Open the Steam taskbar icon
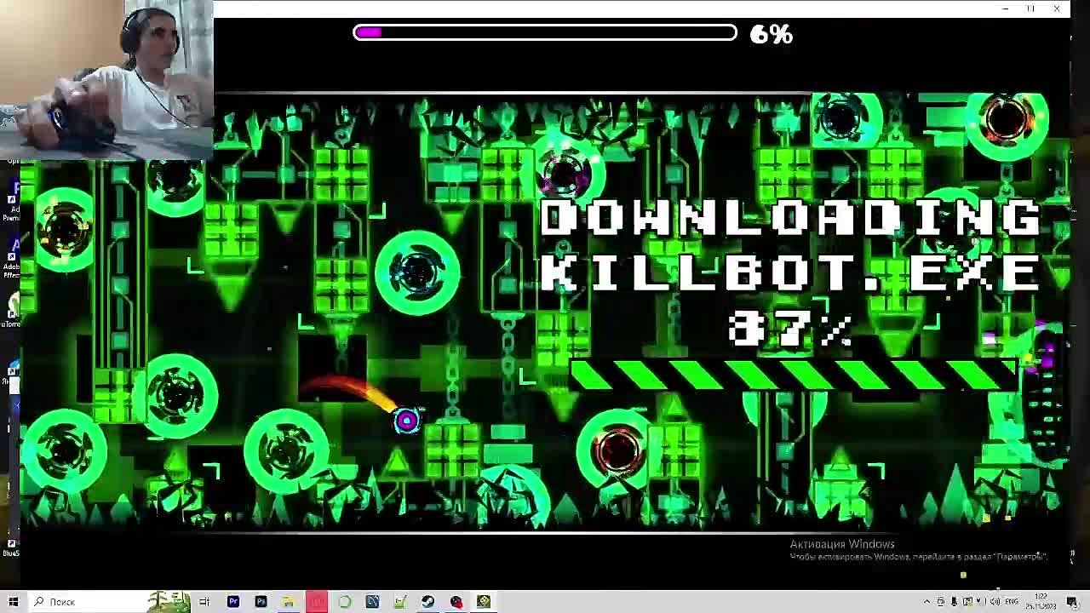 tap(427, 602)
